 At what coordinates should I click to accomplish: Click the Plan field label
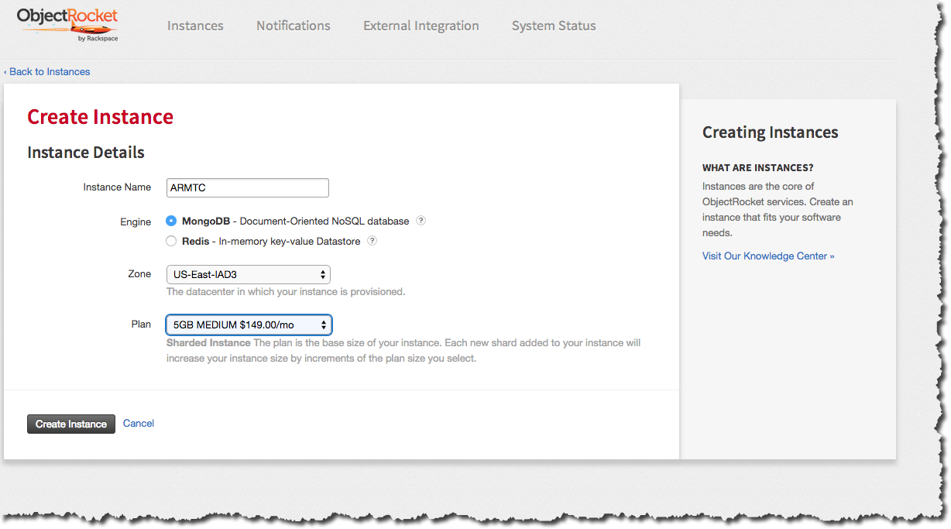pyautogui.click(x=141, y=325)
